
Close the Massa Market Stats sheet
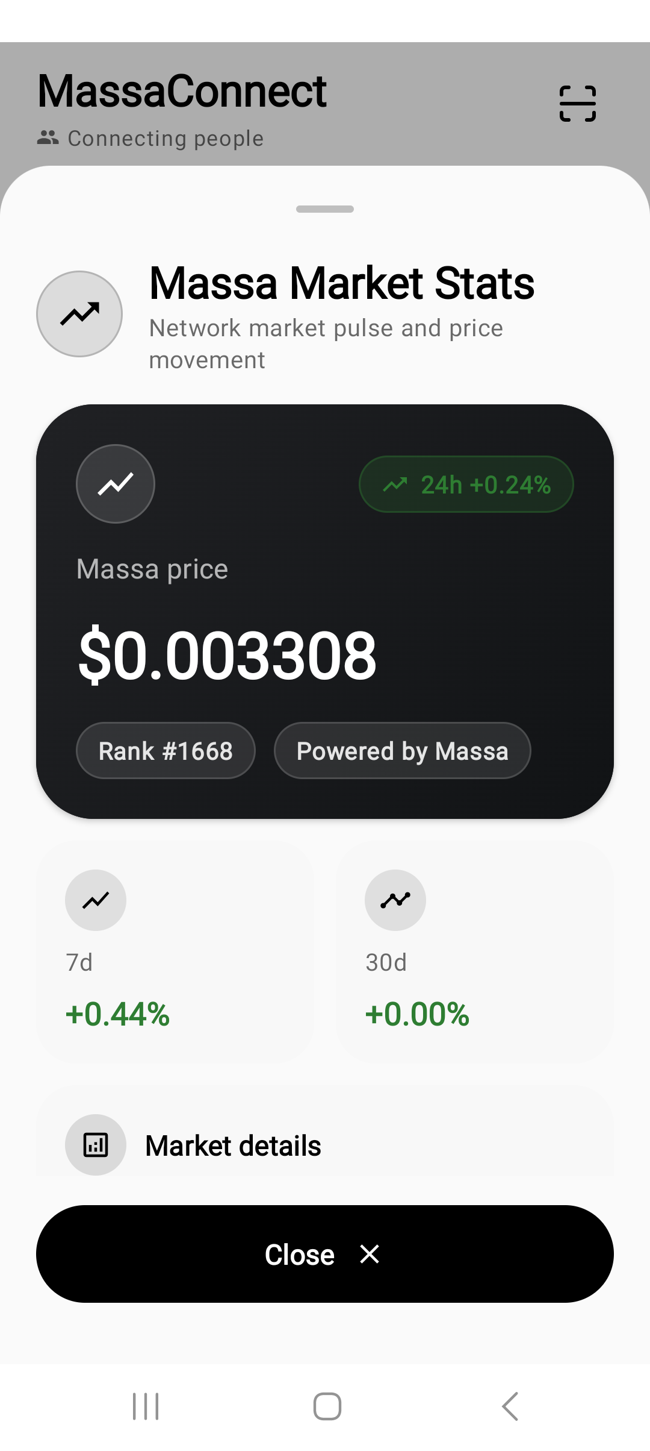pyautogui.click(x=325, y=1254)
